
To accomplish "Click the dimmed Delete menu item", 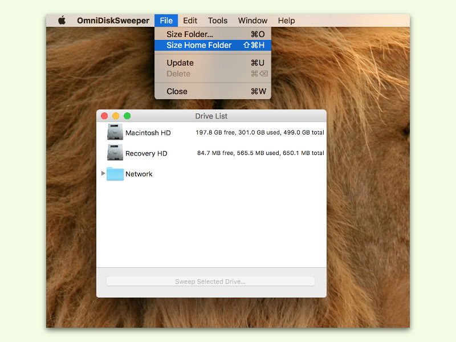I will coord(213,74).
